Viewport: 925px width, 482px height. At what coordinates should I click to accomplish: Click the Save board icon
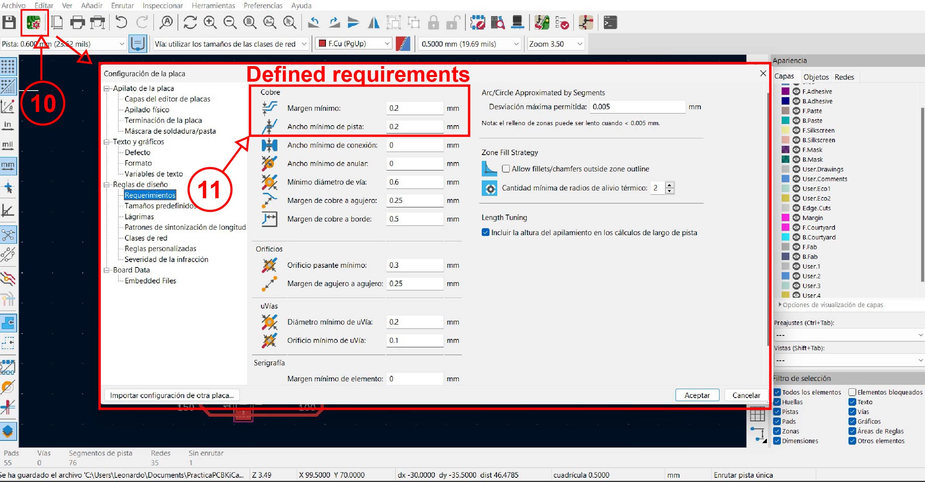click(9, 23)
